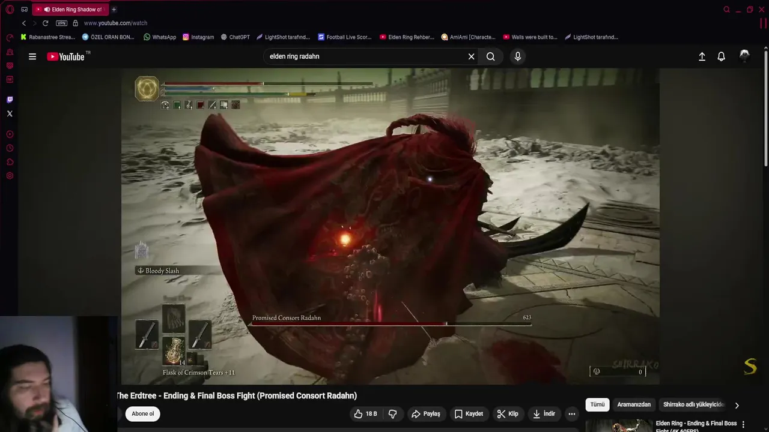Open Extensions cube icon in sidebar
The height and width of the screenshot is (432, 769).
[10, 162]
